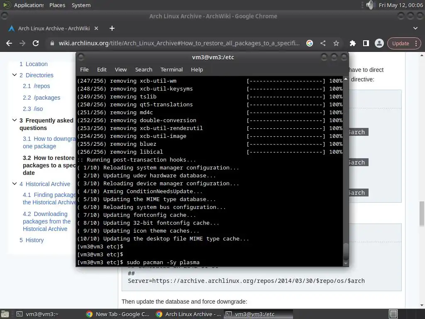Switch to vm3@vm3:/etc taskbar window
Screen dimensions: 425x319
[258, 314]
